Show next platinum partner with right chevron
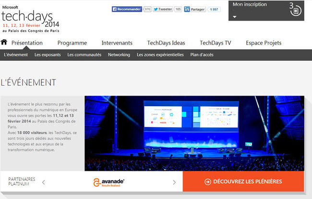The height and width of the screenshot is (199, 312). tap(174, 182)
